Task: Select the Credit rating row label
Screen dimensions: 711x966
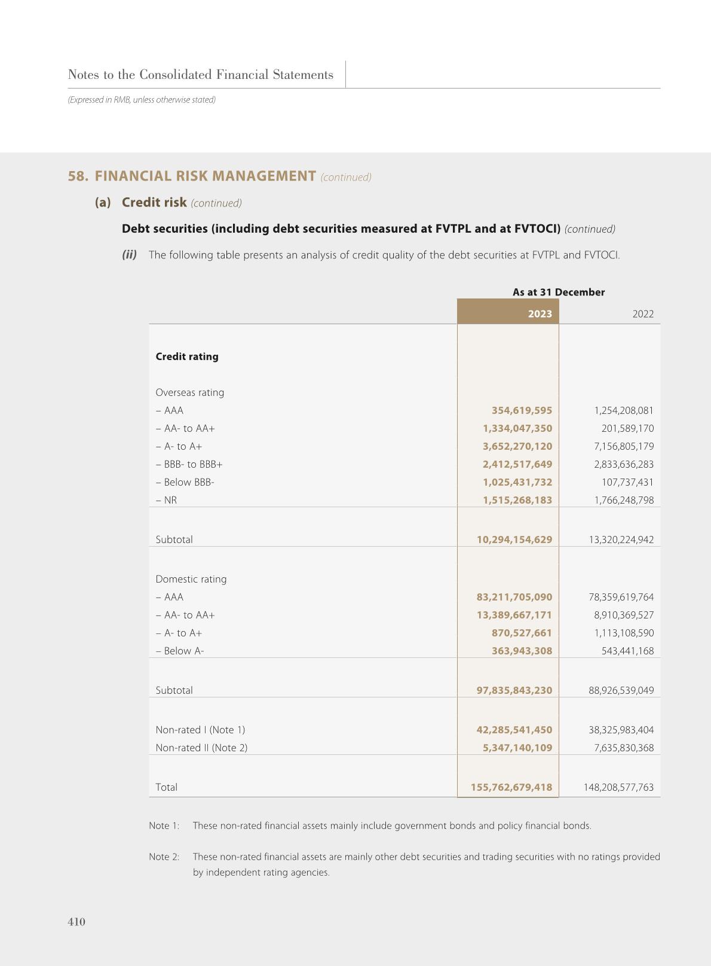Action: 187,356
